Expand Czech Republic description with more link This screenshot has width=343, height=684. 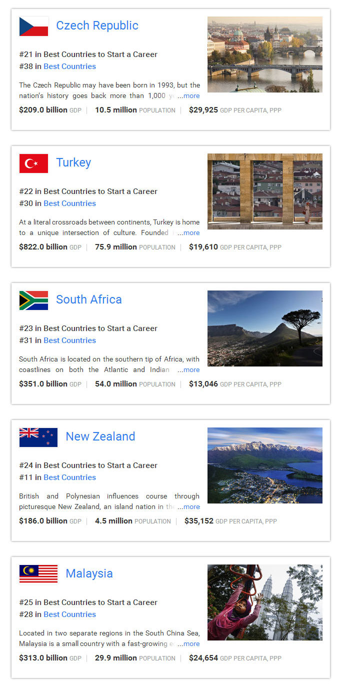[x=191, y=96]
